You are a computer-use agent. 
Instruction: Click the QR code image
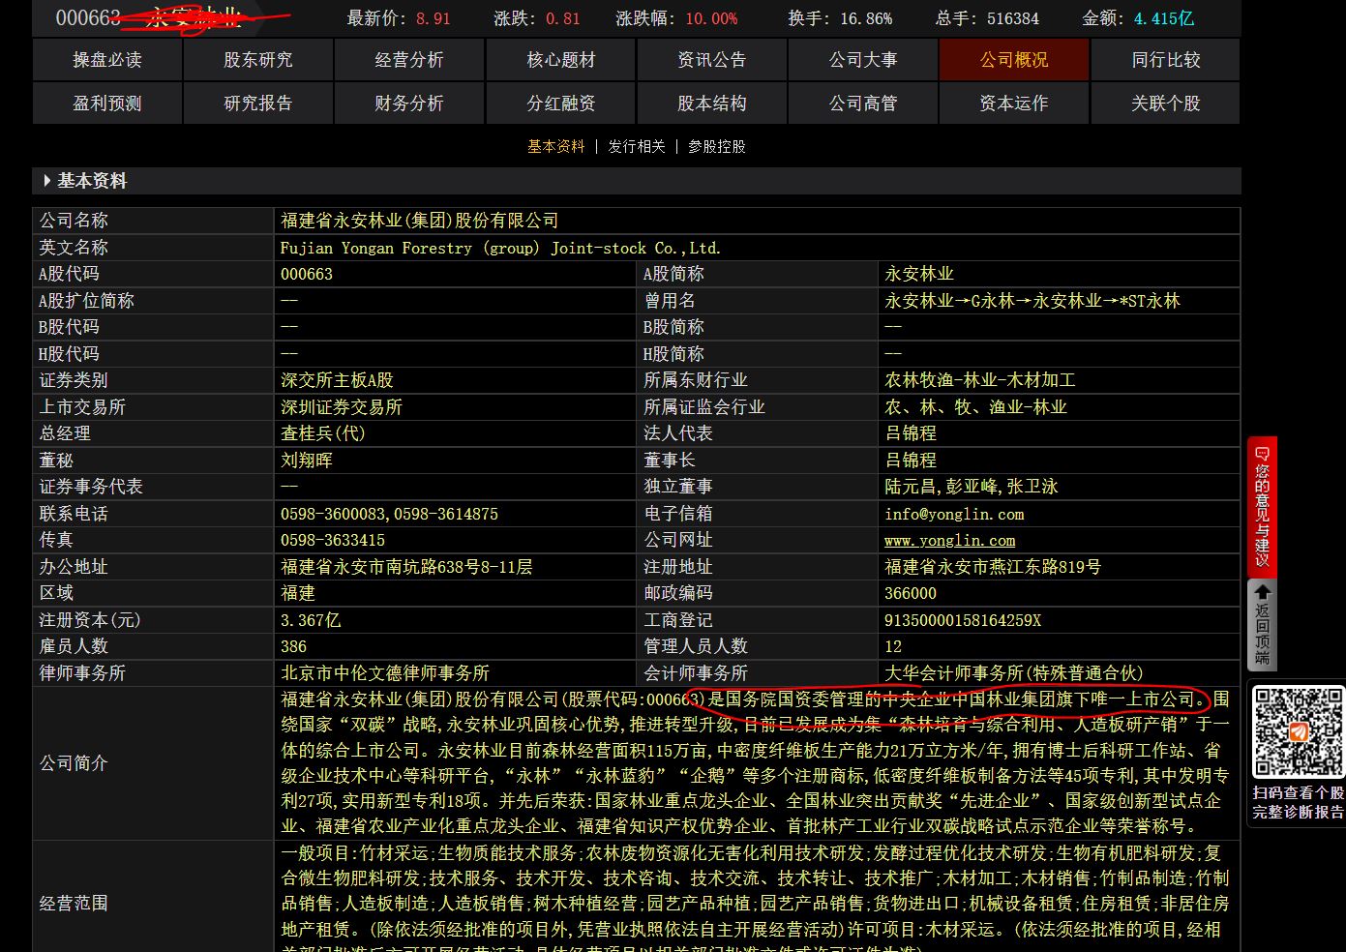(x=1299, y=731)
